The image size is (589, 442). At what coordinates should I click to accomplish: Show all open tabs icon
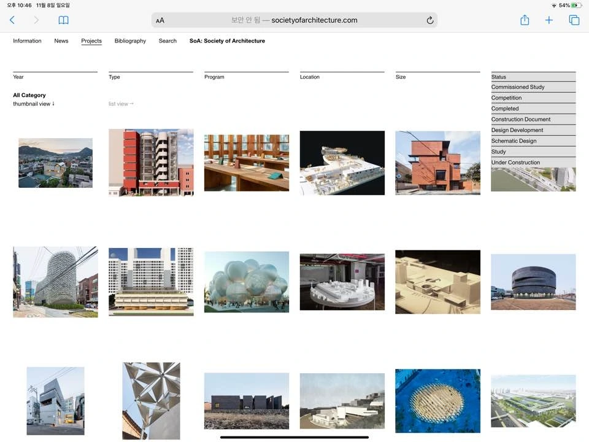[x=574, y=20]
